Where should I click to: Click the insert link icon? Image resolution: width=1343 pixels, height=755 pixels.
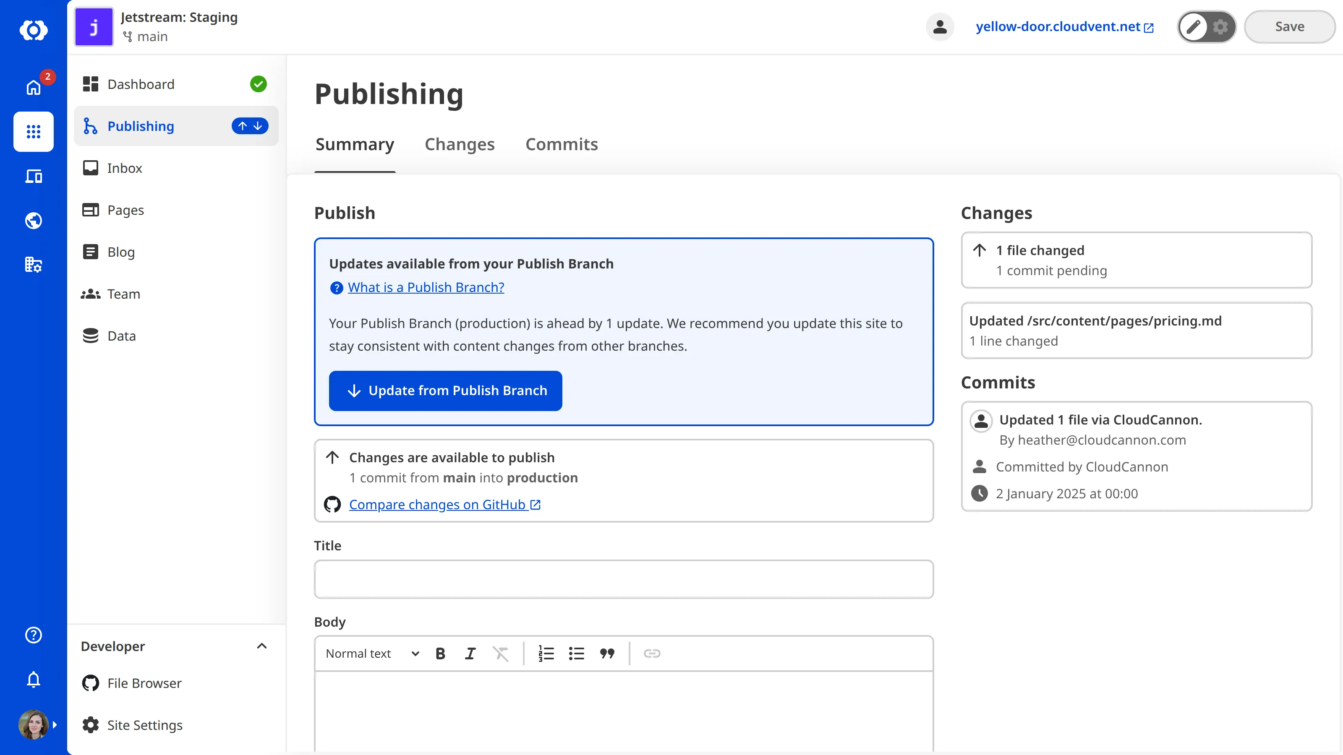coord(652,653)
